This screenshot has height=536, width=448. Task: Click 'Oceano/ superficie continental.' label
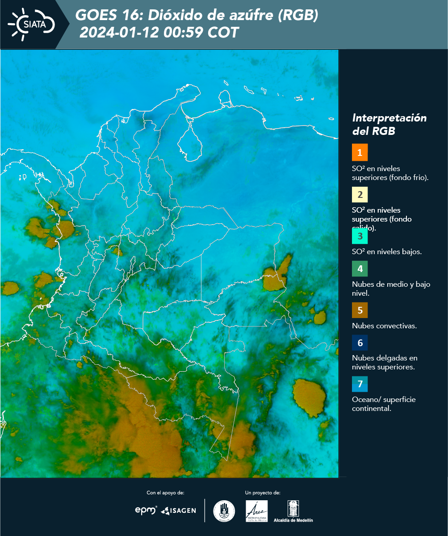click(384, 404)
